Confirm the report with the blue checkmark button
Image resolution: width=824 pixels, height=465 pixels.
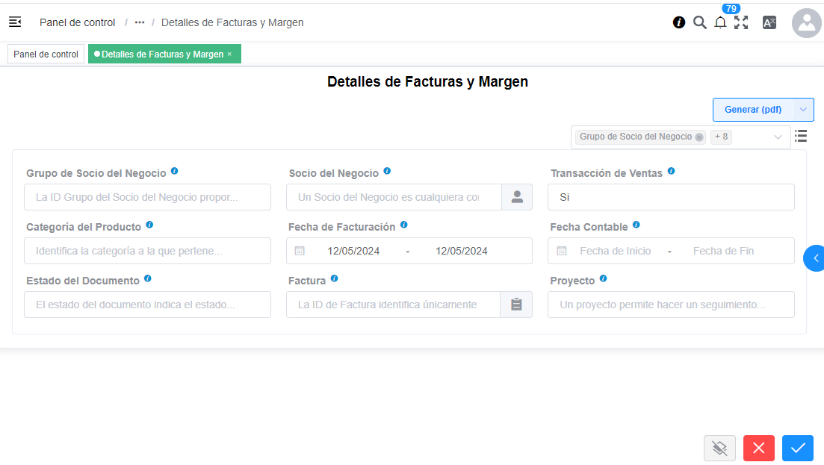797,448
